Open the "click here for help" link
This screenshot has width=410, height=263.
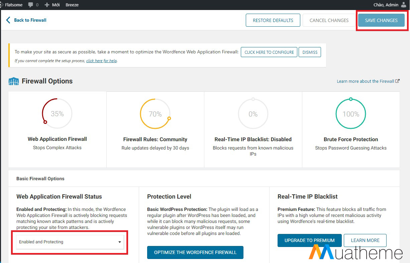pos(102,61)
